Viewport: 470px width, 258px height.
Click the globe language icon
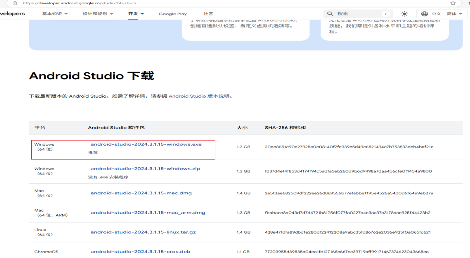coord(424,14)
